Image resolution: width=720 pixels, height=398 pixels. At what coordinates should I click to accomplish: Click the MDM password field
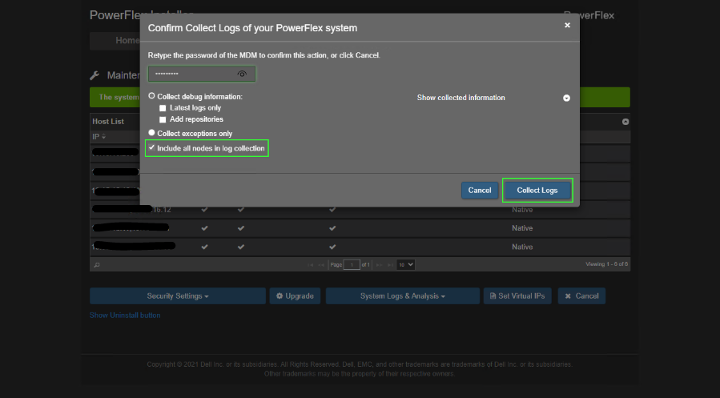pos(201,74)
